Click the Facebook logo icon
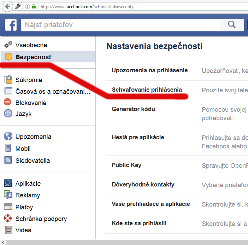The height and width of the screenshot is (245, 248). click(11, 25)
